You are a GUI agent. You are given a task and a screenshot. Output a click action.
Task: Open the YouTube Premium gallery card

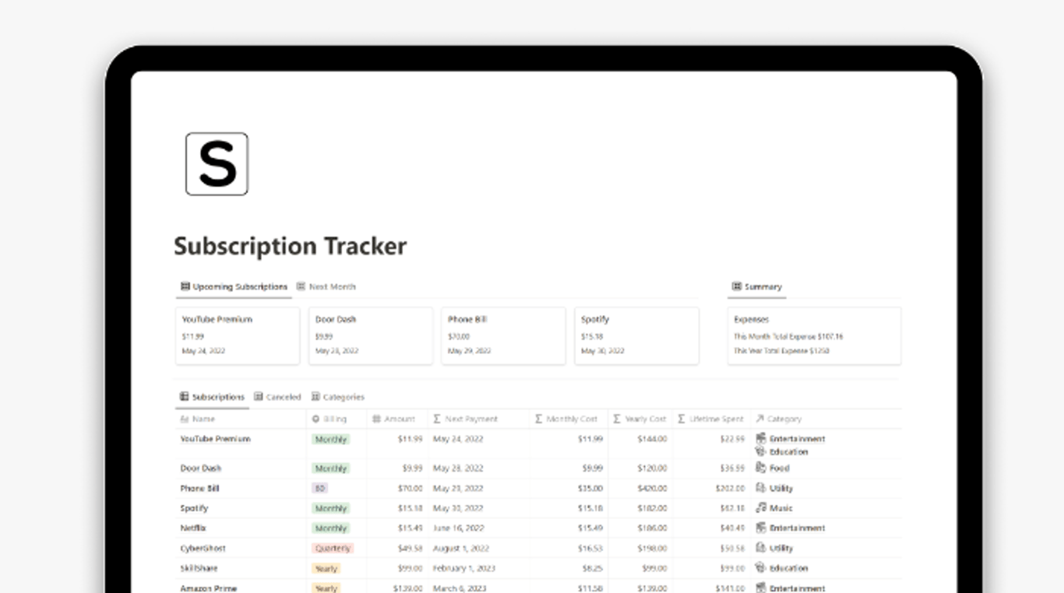pos(238,335)
